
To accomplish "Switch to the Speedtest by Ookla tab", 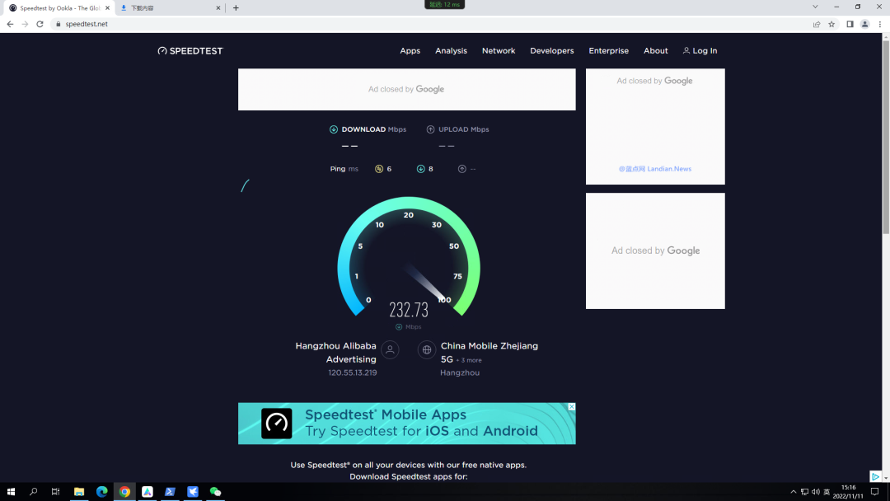I will pyautogui.click(x=59, y=8).
